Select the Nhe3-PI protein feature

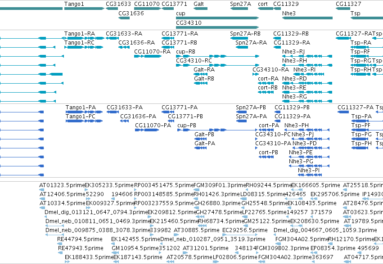click(310, 175)
